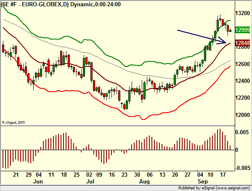Viewport: 252px width, 191px height.
Task: Select the maroon 12848 price label
Action: point(243,43)
